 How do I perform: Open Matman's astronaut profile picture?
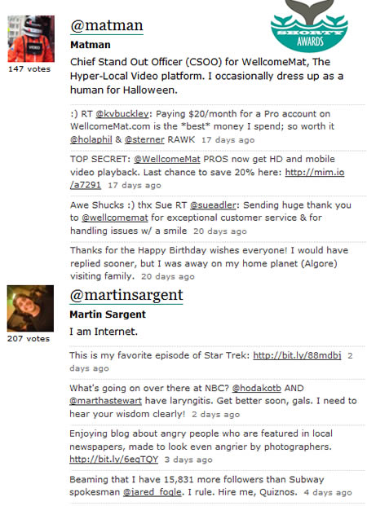31,39
